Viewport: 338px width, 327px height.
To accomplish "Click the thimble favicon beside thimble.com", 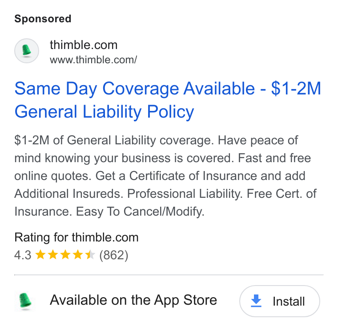I will coord(27,51).
